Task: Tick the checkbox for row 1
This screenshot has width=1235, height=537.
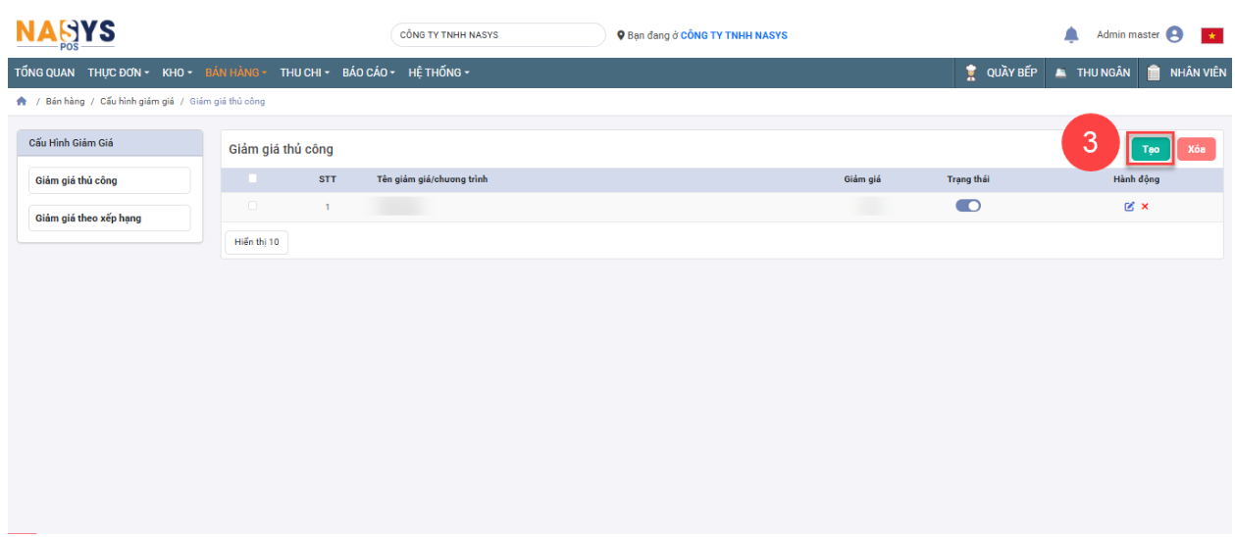Action: [253, 206]
